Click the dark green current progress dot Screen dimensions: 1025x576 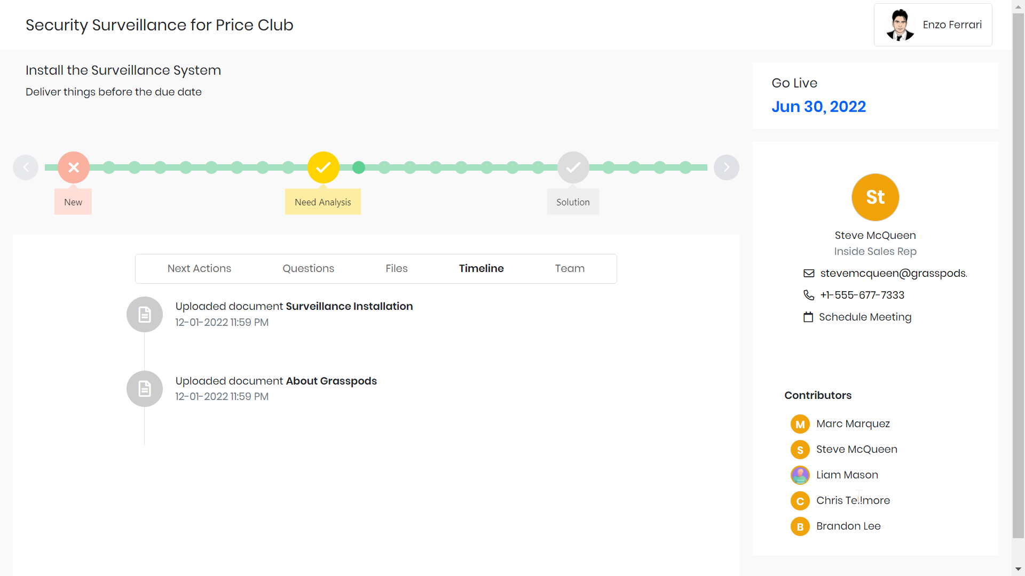point(359,167)
